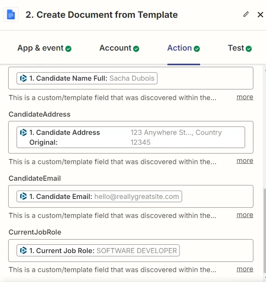Focus the CandidateEmail input field
266x282 pixels.
click(131, 197)
